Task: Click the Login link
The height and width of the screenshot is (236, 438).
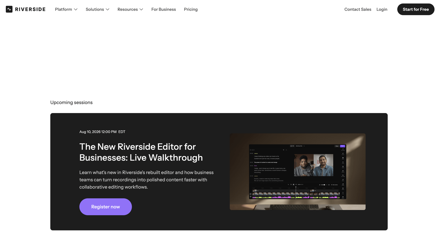Action: (x=382, y=9)
